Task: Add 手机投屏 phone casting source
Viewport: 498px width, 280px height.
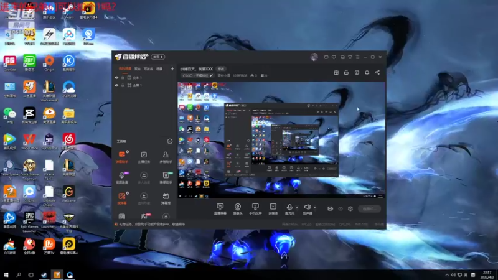Action: click(x=255, y=209)
